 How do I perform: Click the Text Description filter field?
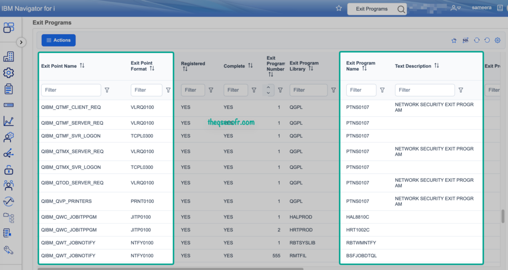pos(425,90)
